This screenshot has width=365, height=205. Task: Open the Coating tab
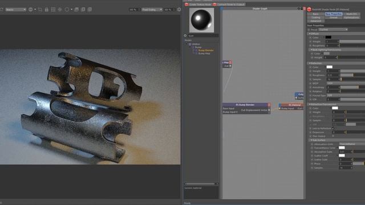click(315, 18)
